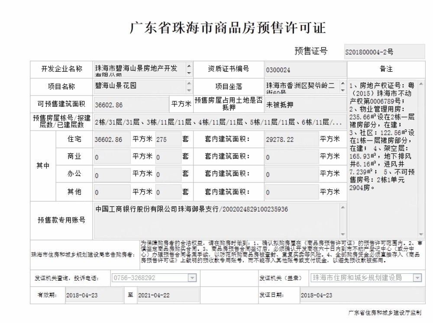Click 办公 套内建筑面积 field
The height and width of the screenshot is (323, 433).
pyautogui.click(x=292, y=174)
